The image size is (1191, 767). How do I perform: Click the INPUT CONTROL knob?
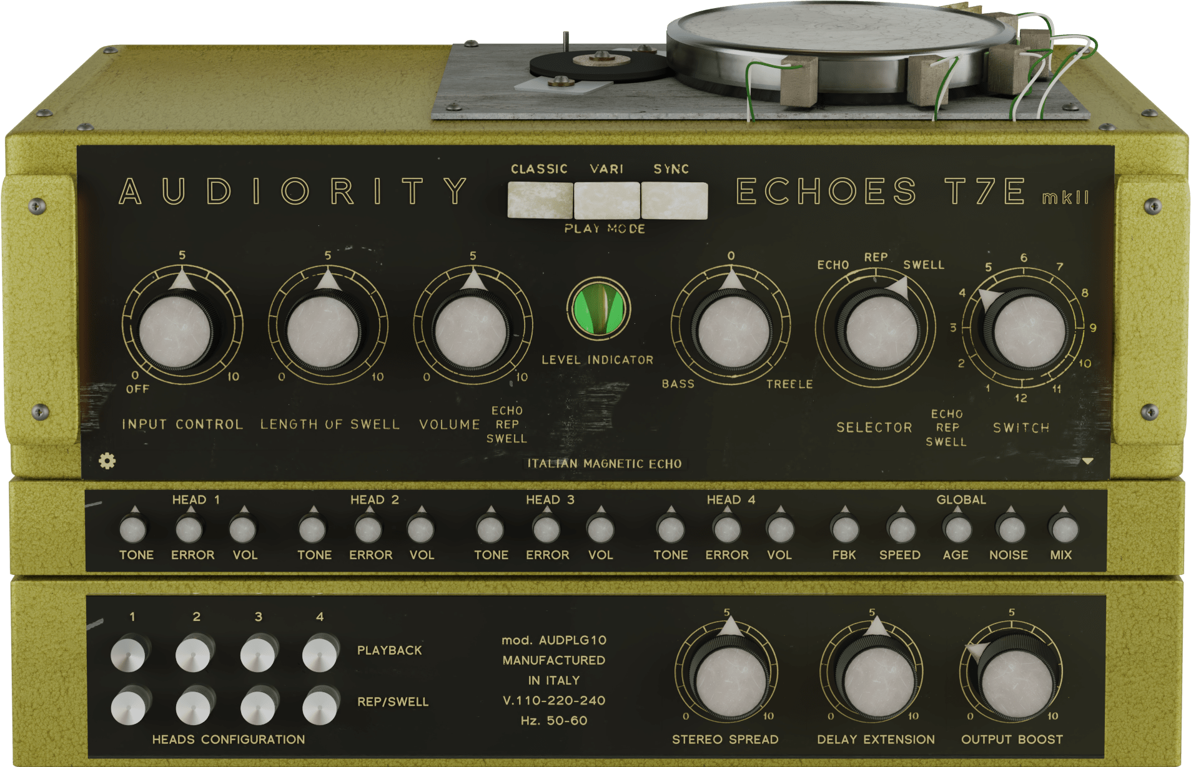point(177,331)
